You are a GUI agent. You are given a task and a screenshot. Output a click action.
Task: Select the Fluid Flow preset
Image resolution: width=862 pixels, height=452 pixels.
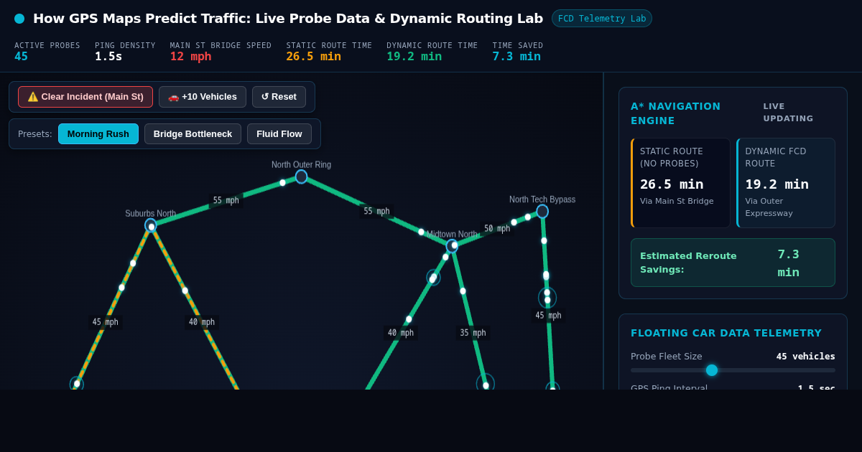(279, 134)
